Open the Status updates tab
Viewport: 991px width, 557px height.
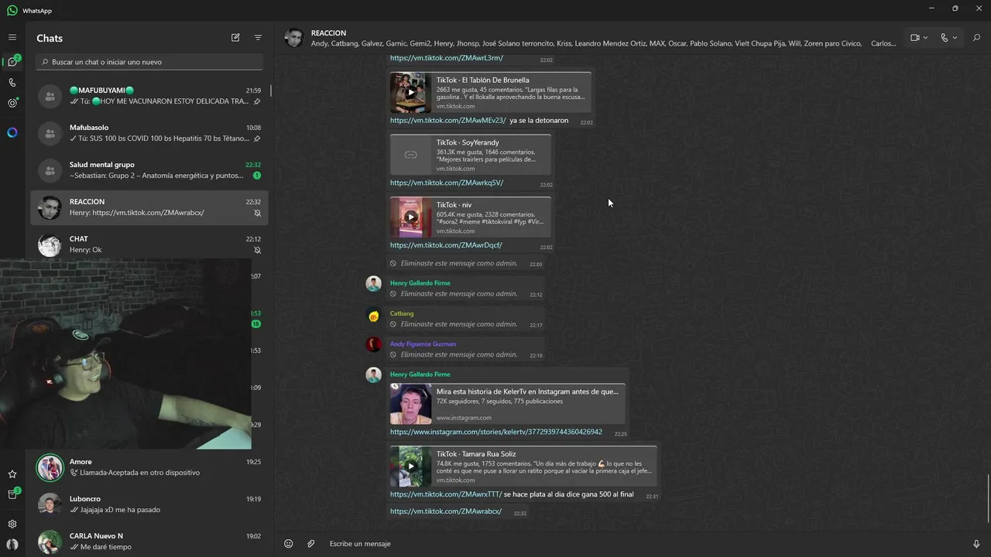[12, 103]
